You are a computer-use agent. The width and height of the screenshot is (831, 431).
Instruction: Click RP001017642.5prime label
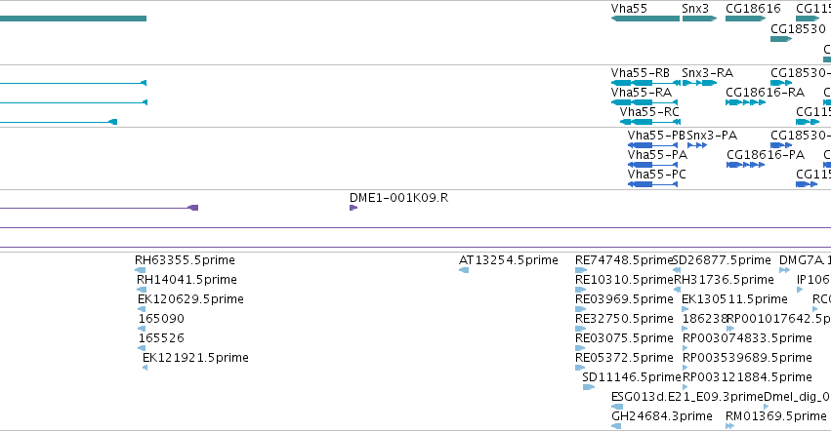(x=778, y=319)
